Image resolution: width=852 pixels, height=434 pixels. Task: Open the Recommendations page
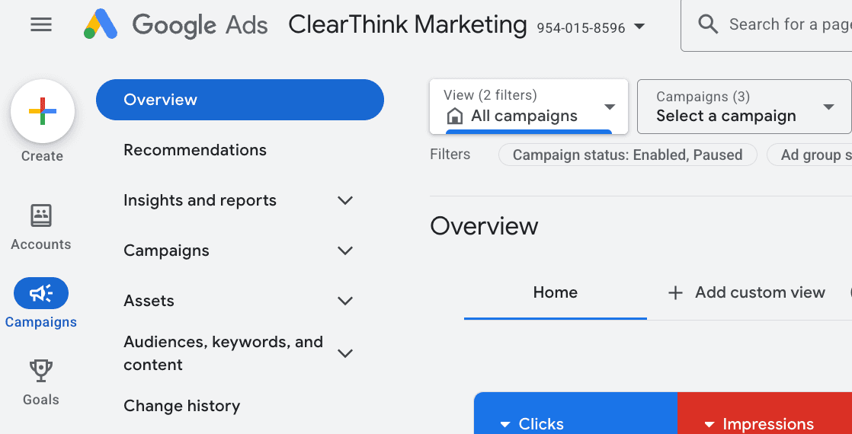tap(195, 150)
